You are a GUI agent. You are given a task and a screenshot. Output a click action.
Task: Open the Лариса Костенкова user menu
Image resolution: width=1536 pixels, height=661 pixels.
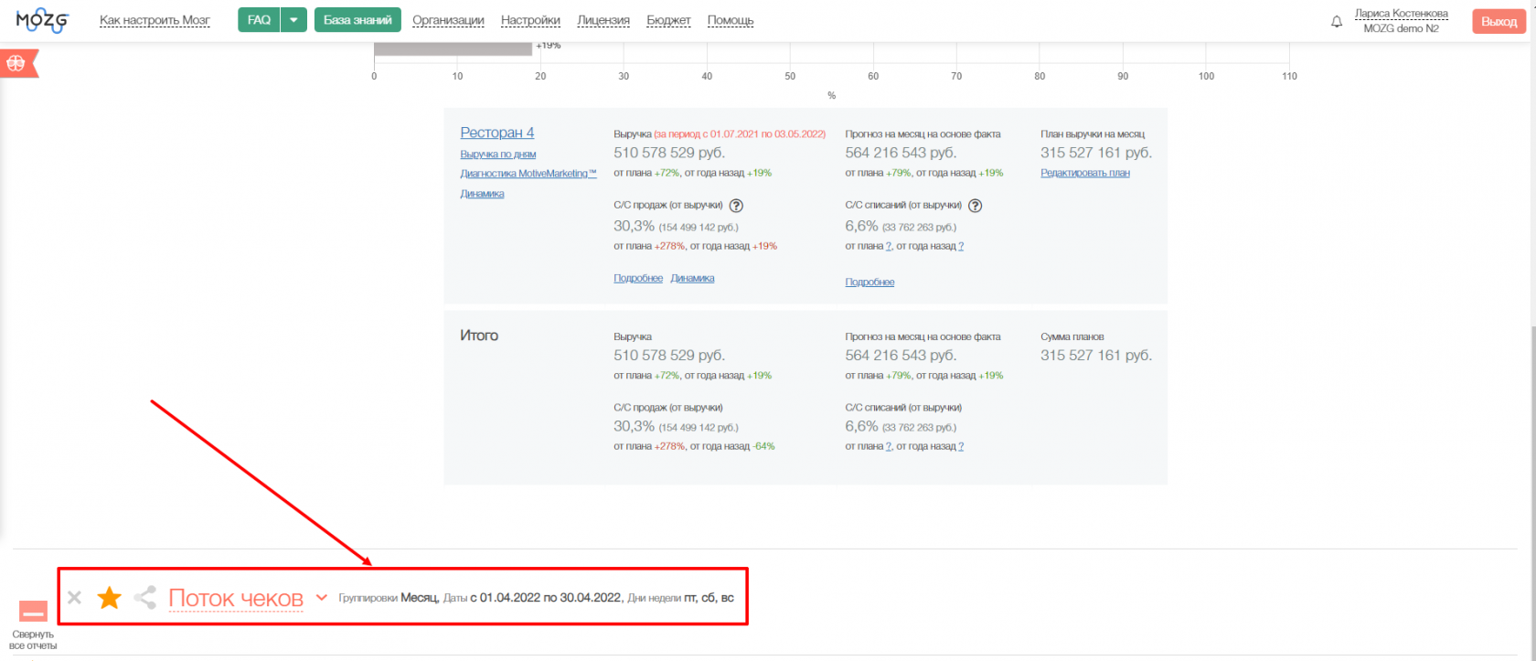pos(1401,14)
